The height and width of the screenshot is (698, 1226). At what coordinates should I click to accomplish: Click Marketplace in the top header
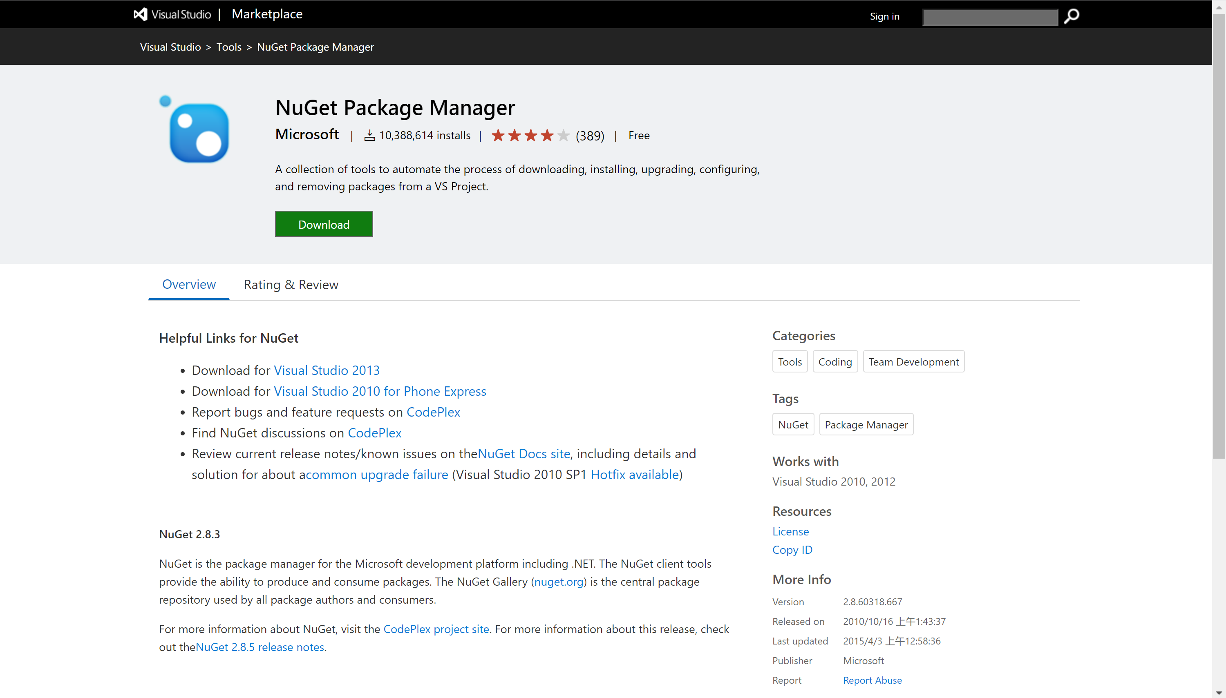click(x=267, y=14)
